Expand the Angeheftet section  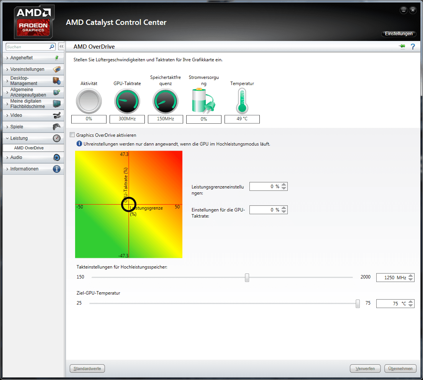[x=7, y=58]
